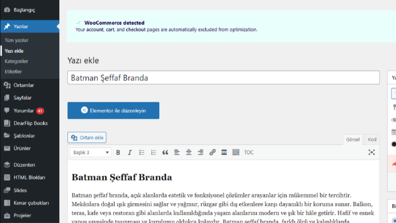Click the WooCommerce detected notice heading
396x223 pixels.
click(x=114, y=23)
